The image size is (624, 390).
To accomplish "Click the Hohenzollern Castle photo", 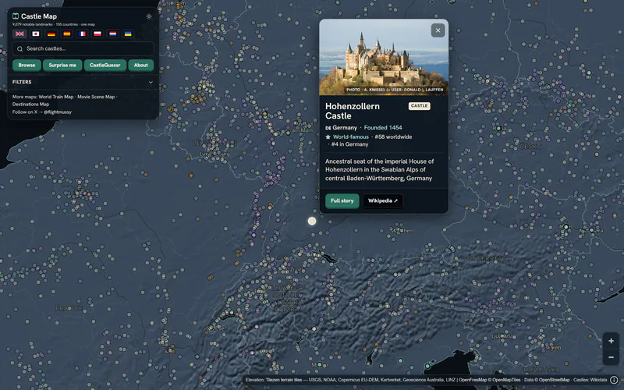I will tap(384, 57).
